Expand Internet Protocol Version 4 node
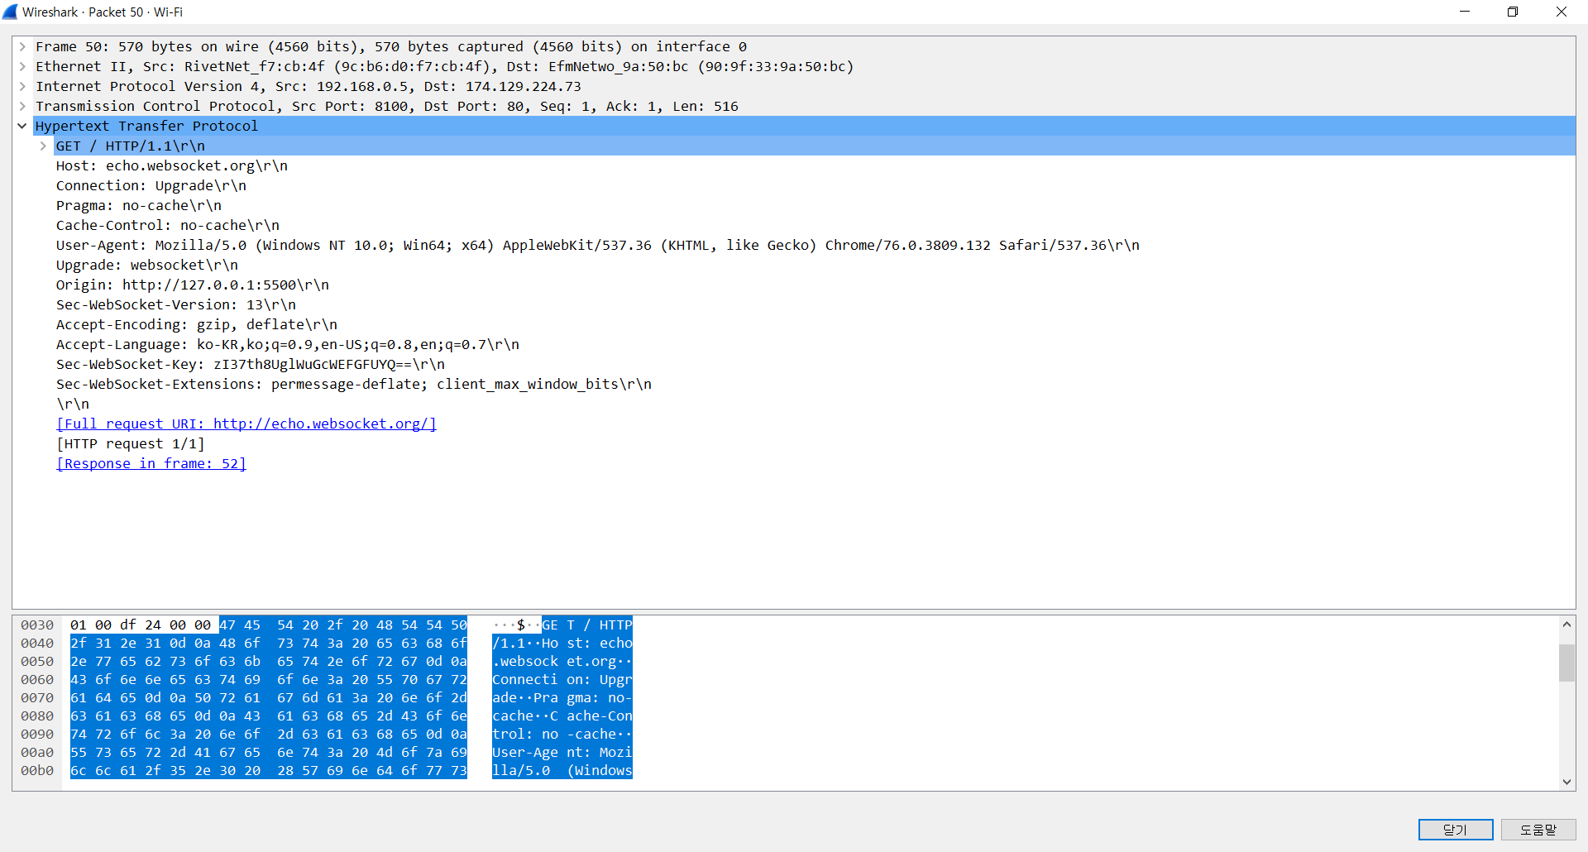The width and height of the screenshot is (1588, 852). (x=22, y=86)
